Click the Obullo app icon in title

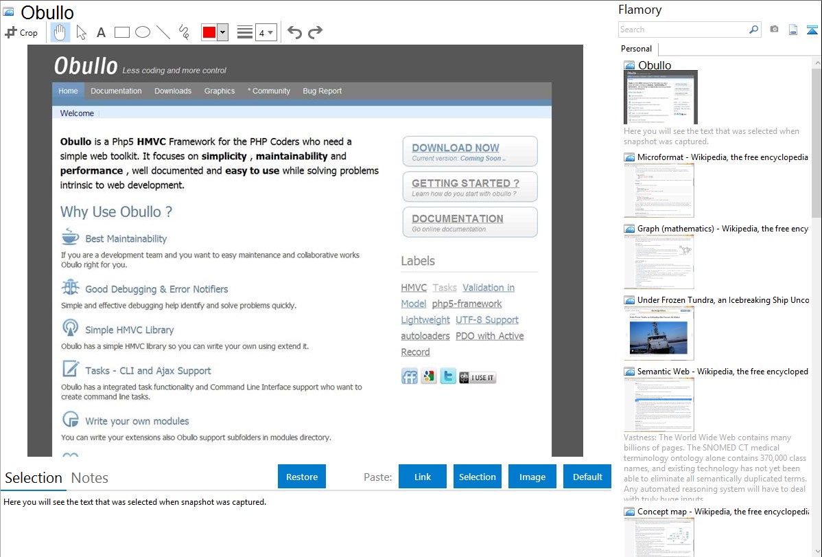coord(9,12)
